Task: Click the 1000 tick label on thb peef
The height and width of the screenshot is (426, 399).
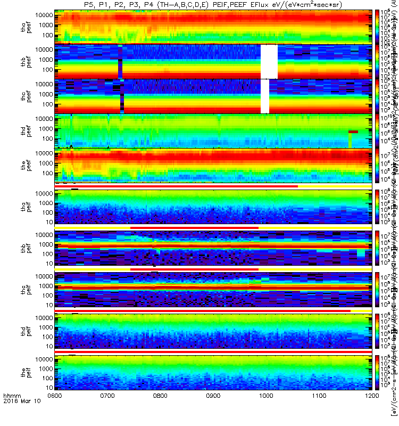Action: click(x=46, y=60)
